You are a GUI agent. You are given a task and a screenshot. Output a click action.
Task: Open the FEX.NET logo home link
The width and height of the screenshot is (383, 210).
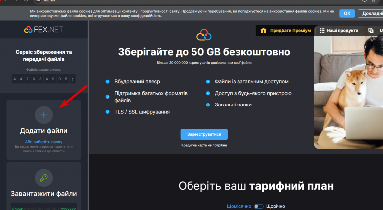(x=44, y=30)
